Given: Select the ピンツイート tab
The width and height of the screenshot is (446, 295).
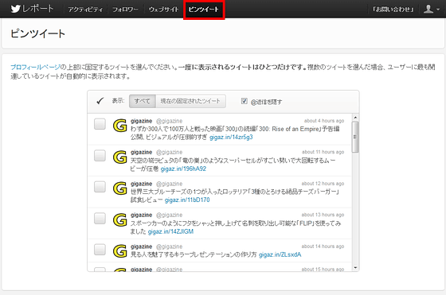Looking at the screenshot, I should pyautogui.click(x=204, y=10).
